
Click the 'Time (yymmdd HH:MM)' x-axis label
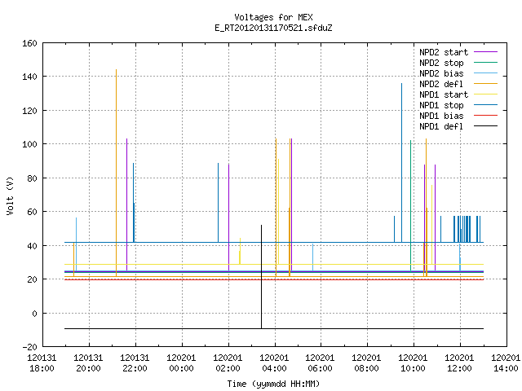point(273,384)
